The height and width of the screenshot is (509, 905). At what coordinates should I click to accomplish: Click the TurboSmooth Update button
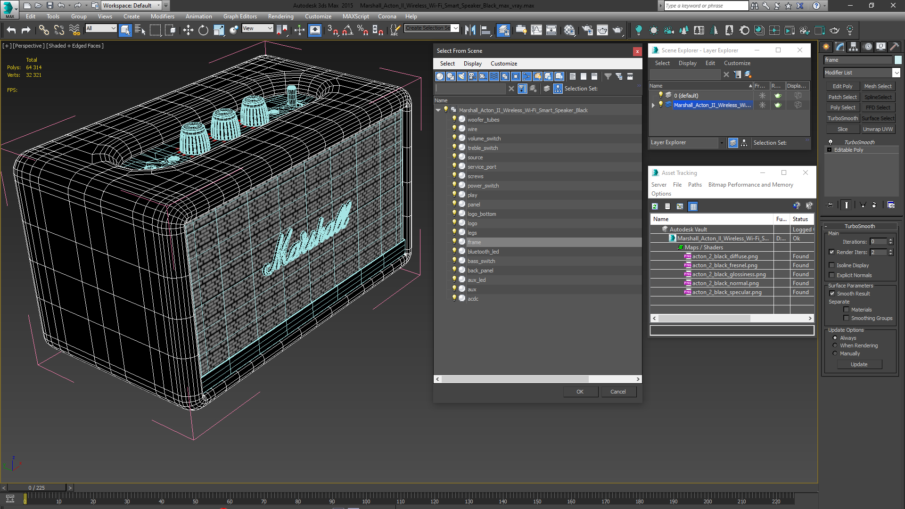pyautogui.click(x=859, y=364)
